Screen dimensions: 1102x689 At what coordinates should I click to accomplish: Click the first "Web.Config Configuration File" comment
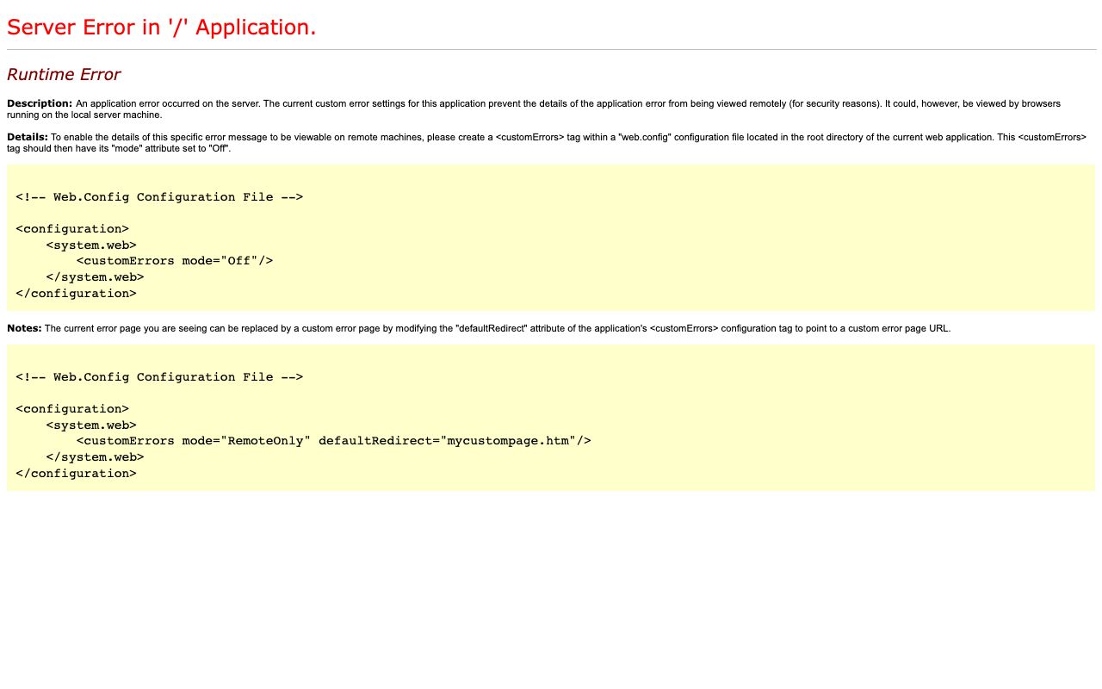(x=159, y=197)
